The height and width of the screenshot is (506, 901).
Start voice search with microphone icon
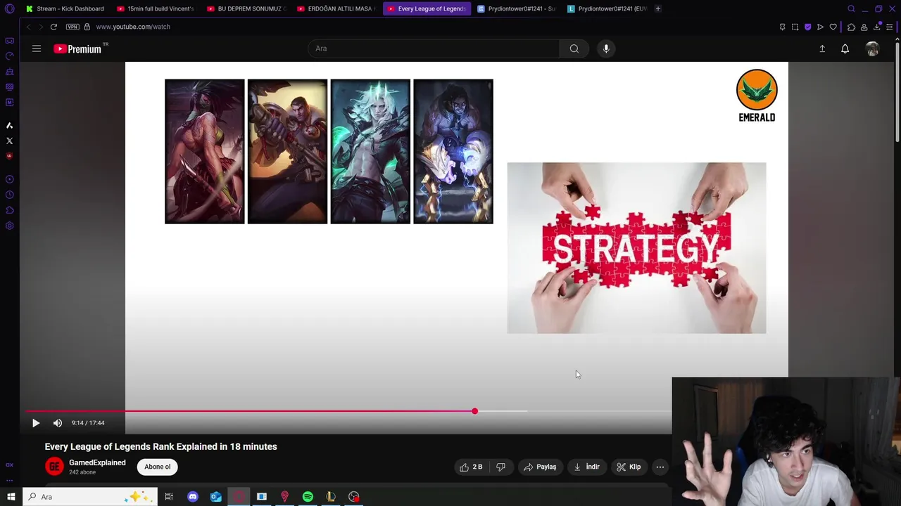pyautogui.click(x=606, y=48)
